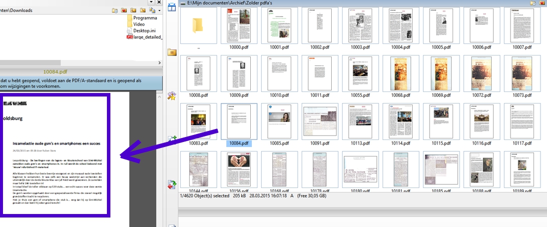Click the 10084.pdf file name label
547x227 pixels.
(239, 143)
